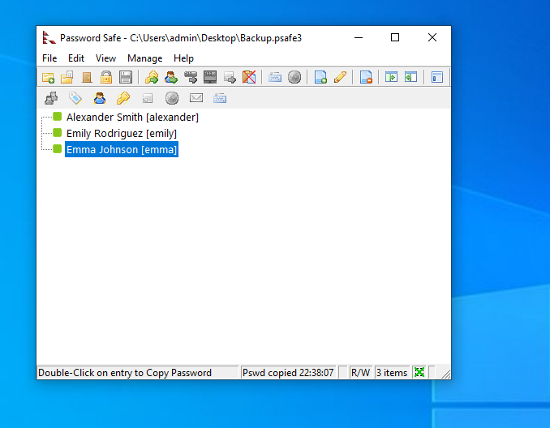550x428 pixels.
Task: Click the gray globe icon in main toolbar
Action: tap(294, 77)
